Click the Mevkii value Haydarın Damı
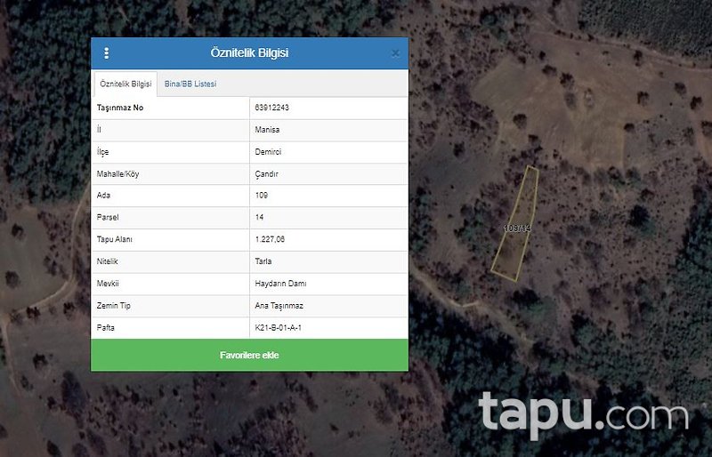This screenshot has height=457, width=712. (x=280, y=284)
